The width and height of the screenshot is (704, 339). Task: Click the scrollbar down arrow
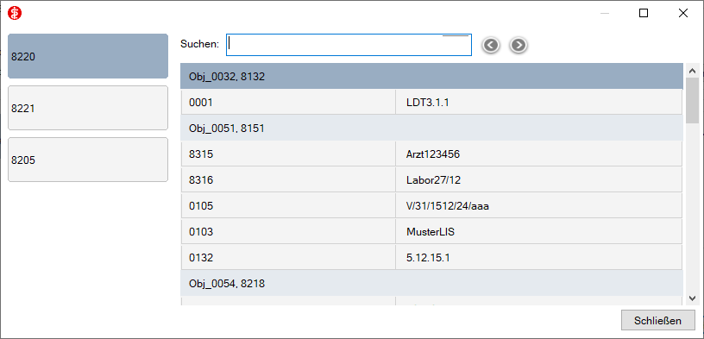691,298
